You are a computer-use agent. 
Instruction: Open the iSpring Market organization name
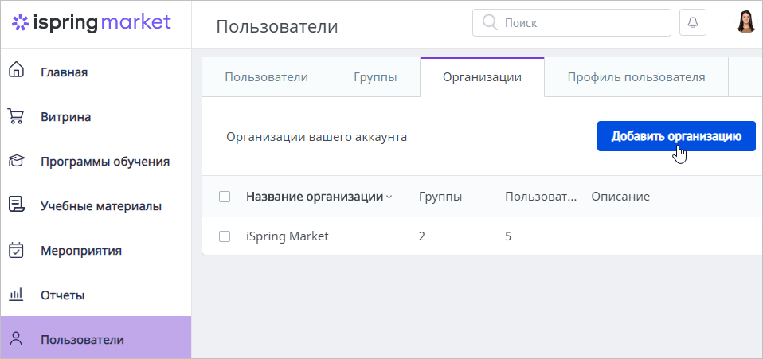287,236
